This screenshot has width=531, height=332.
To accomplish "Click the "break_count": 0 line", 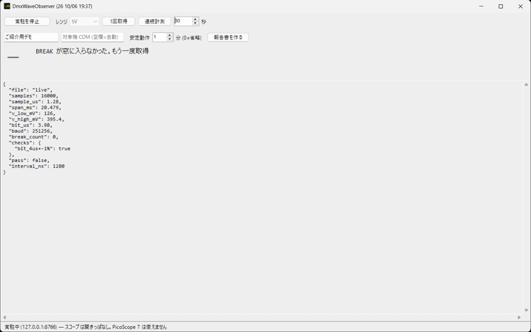I will 33,137.
